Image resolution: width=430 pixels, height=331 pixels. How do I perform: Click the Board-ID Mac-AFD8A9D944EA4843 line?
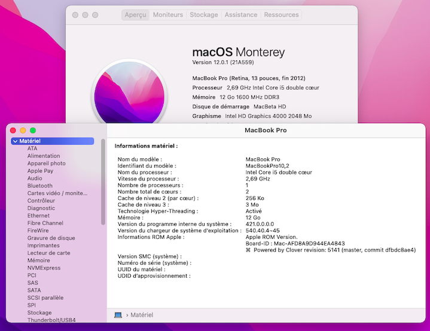[x=295, y=244]
